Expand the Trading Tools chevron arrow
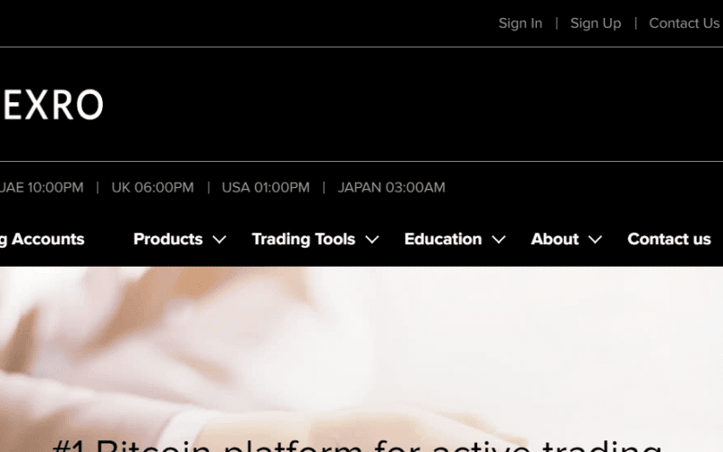The width and height of the screenshot is (723, 452). pyautogui.click(x=371, y=240)
